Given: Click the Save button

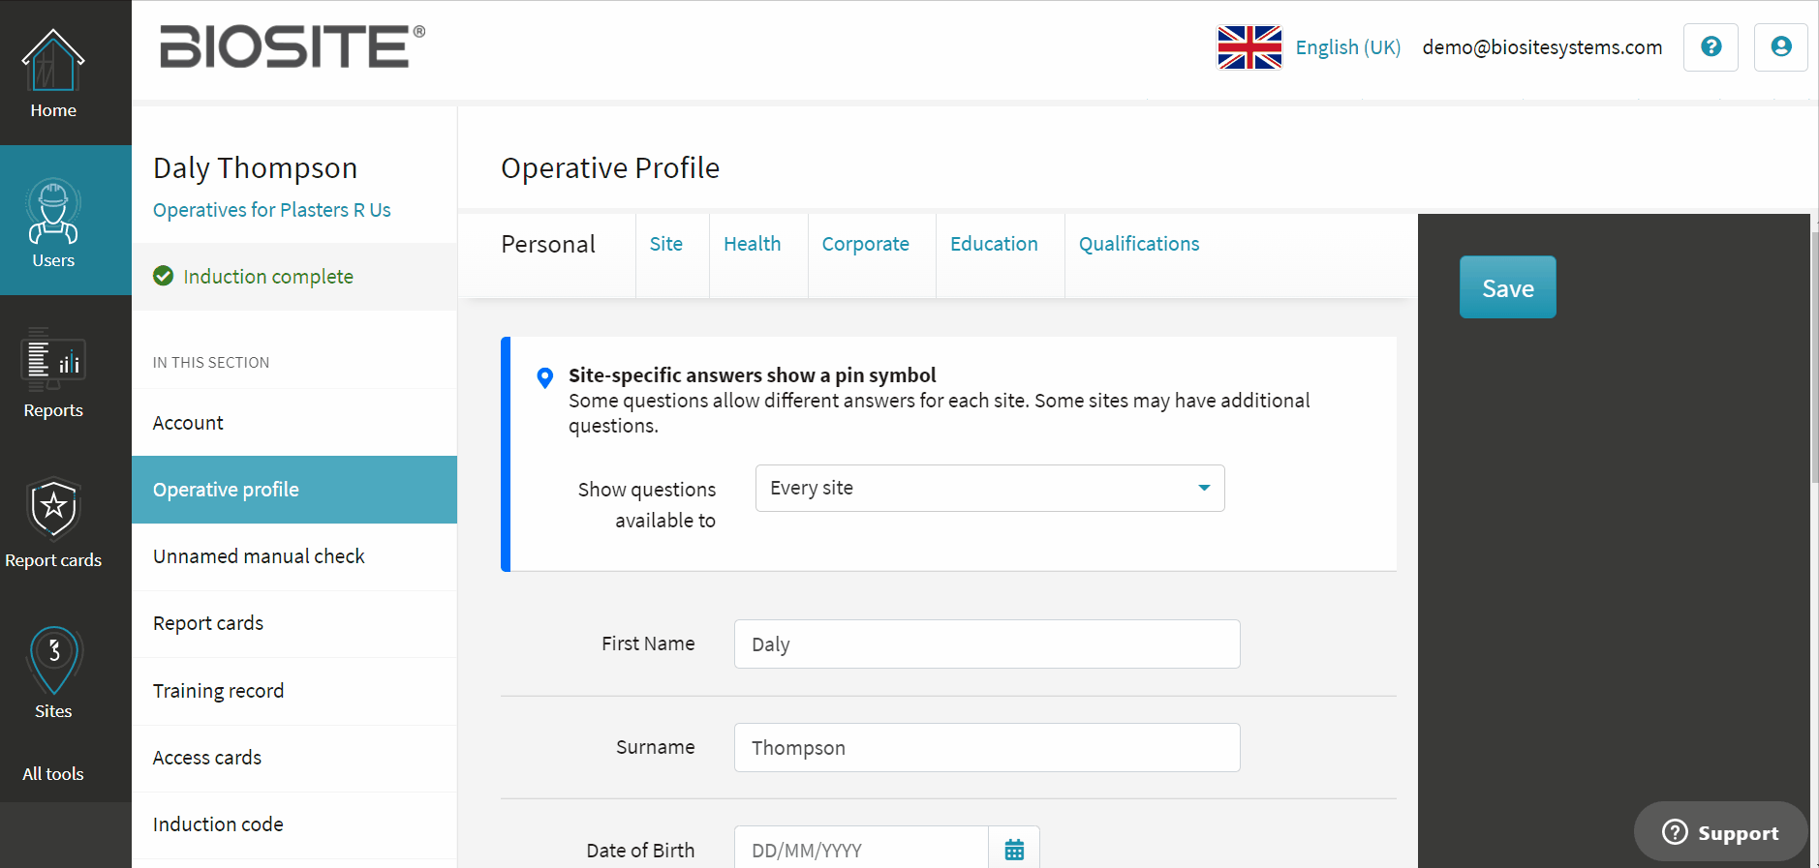Looking at the screenshot, I should (x=1507, y=287).
